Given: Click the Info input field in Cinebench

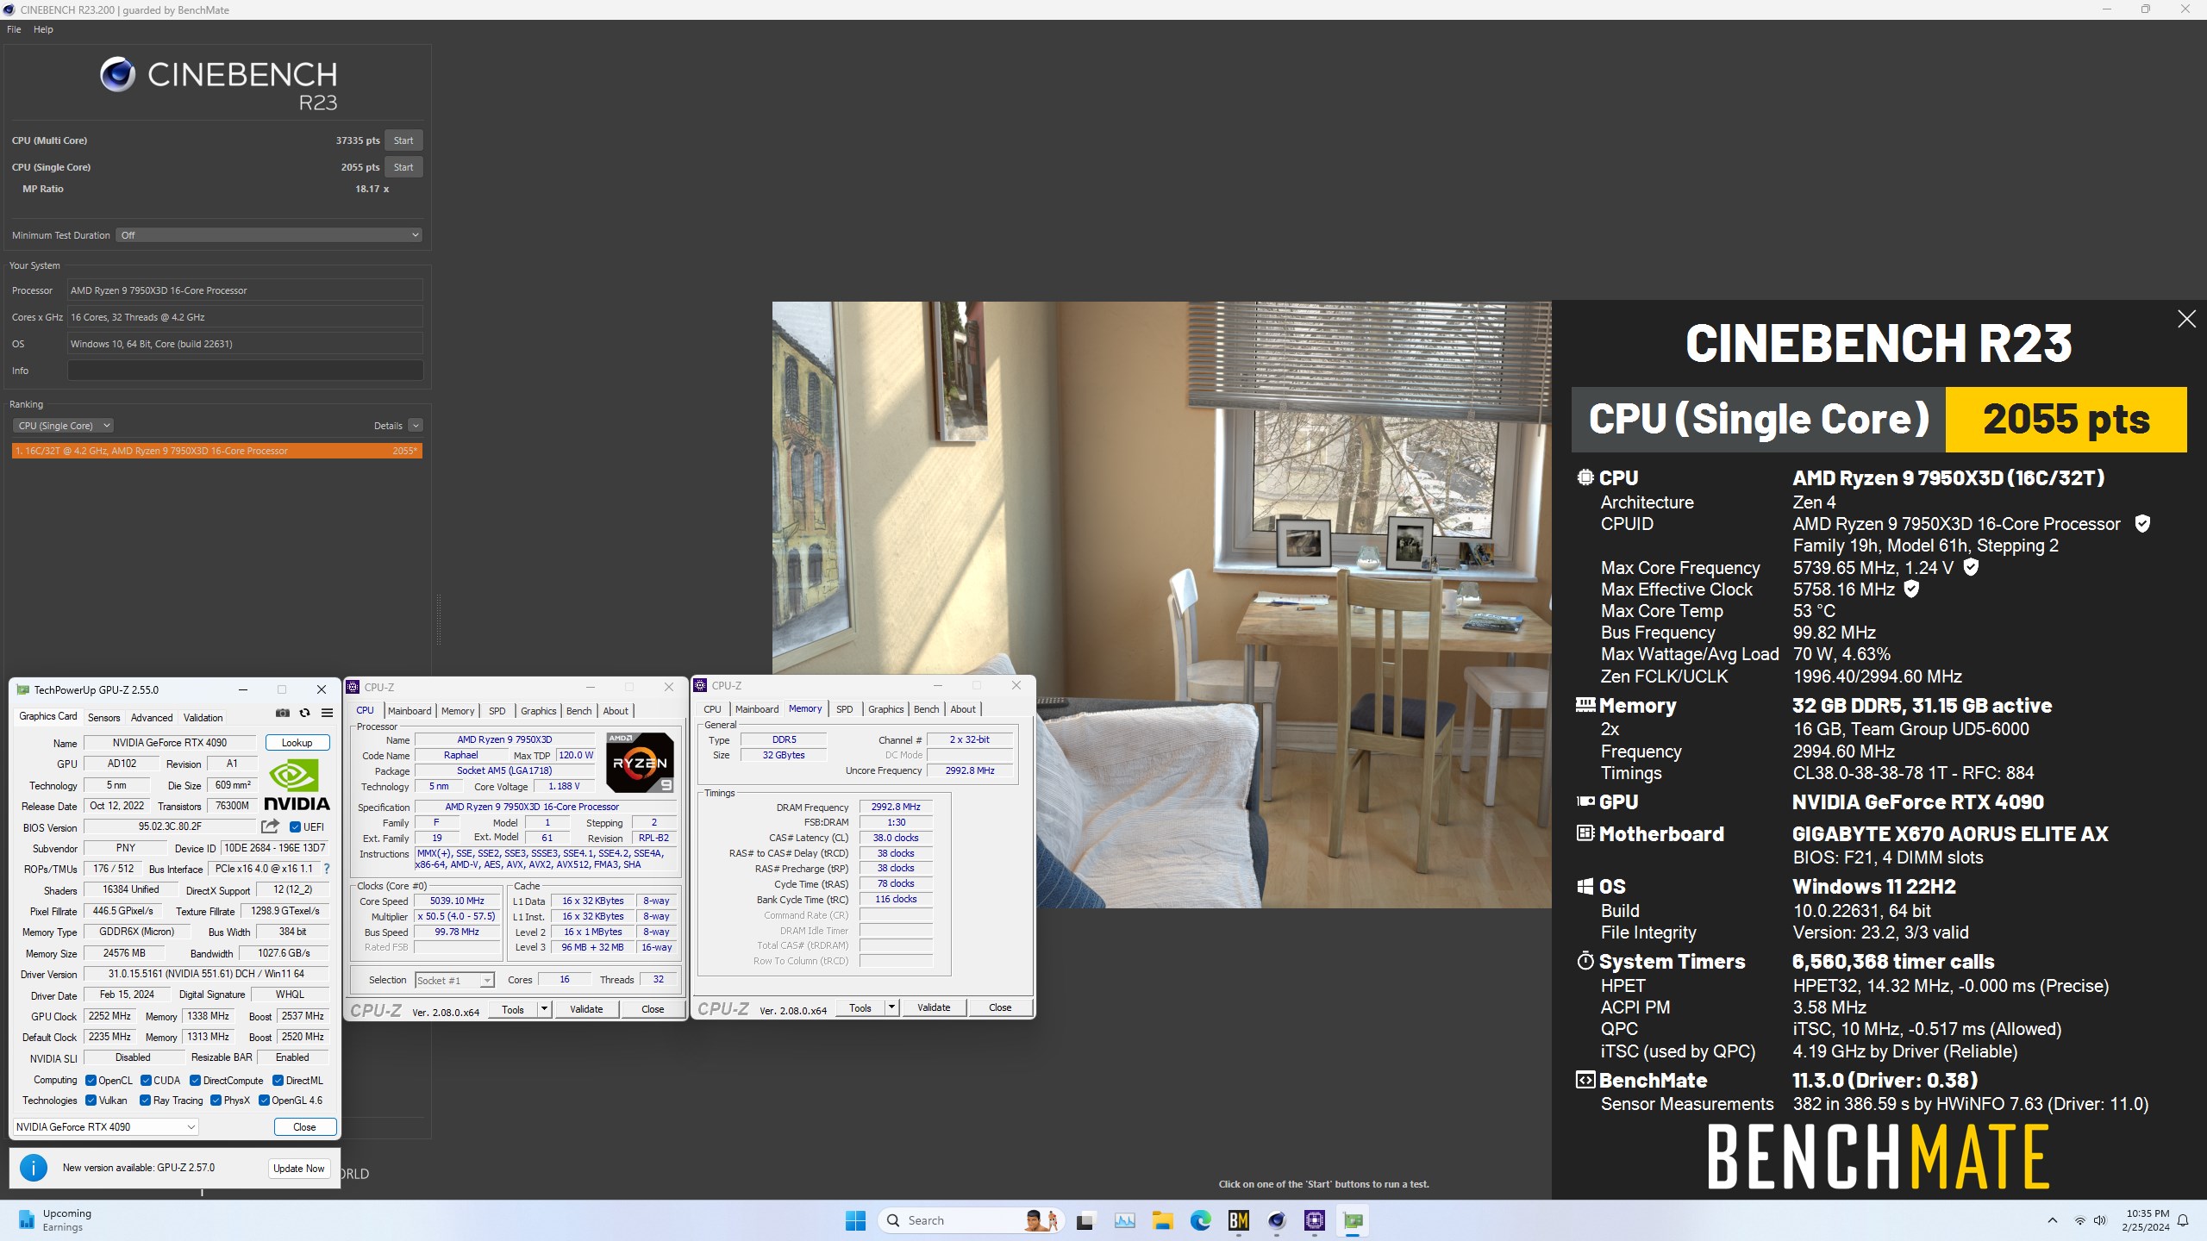Looking at the screenshot, I should point(245,371).
